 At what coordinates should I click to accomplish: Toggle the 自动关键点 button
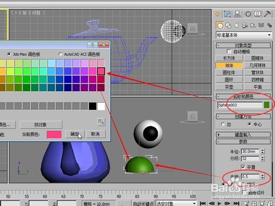(144, 203)
